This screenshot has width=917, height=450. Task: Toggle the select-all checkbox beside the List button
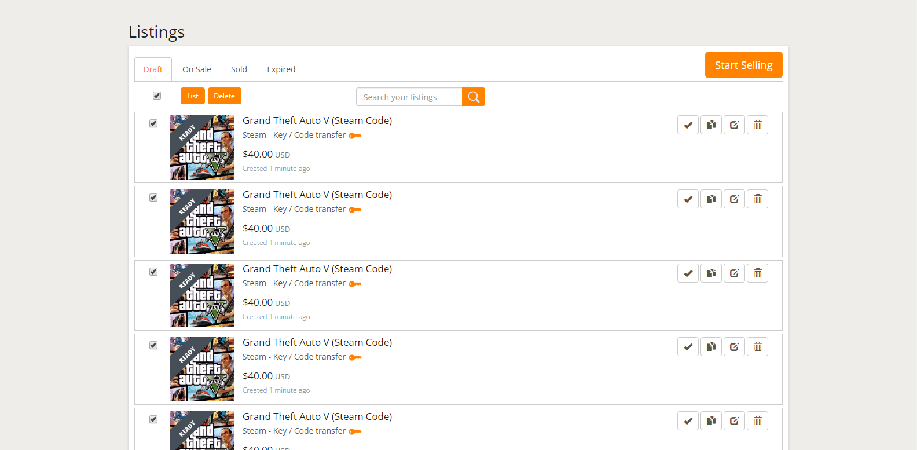[157, 96]
